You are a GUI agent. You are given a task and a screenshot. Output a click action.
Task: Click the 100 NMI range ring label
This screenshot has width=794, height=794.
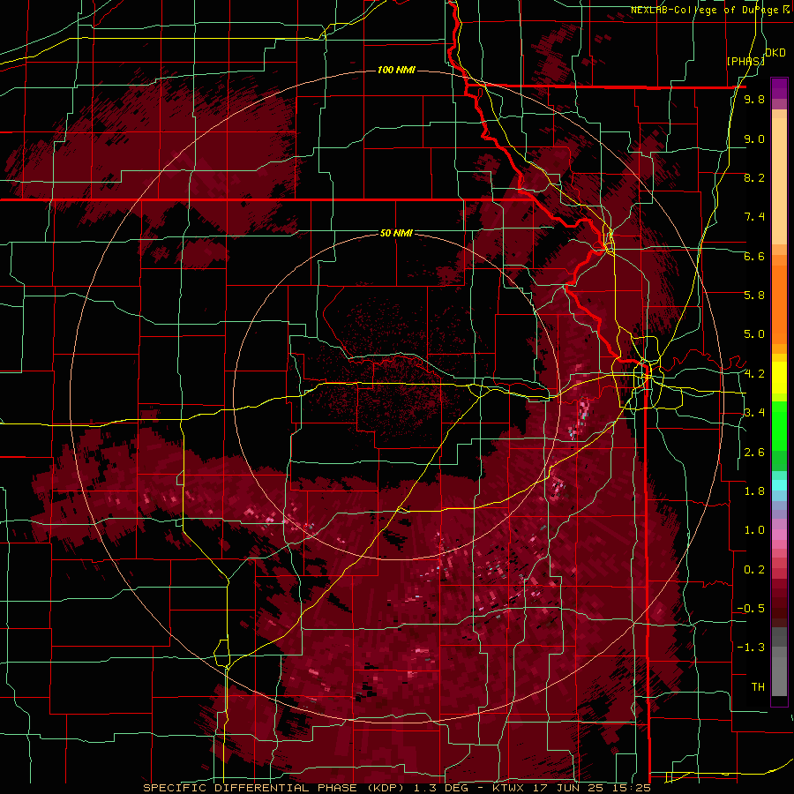click(396, 70)
